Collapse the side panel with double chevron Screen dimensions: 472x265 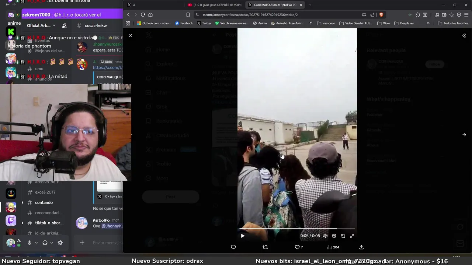464,36
